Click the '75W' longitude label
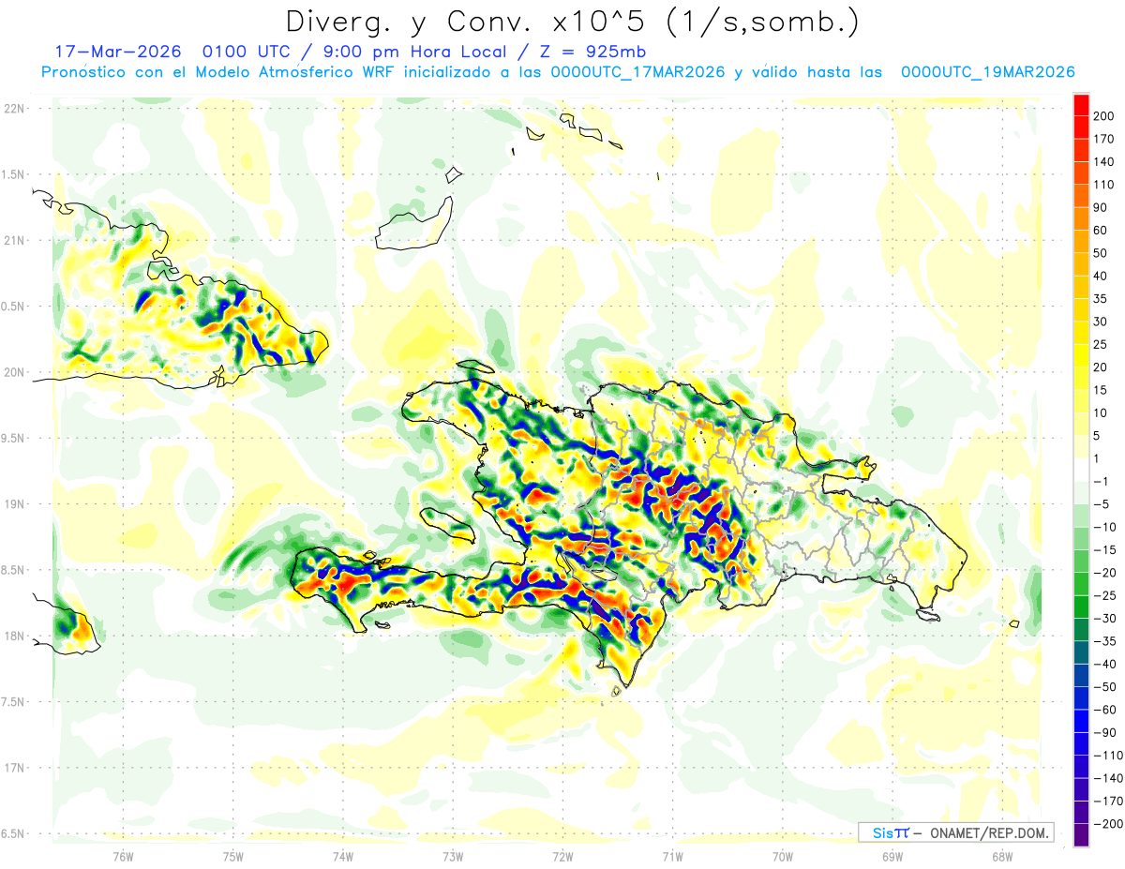Viewport: 1125px width, 869px height. (233, 857)
